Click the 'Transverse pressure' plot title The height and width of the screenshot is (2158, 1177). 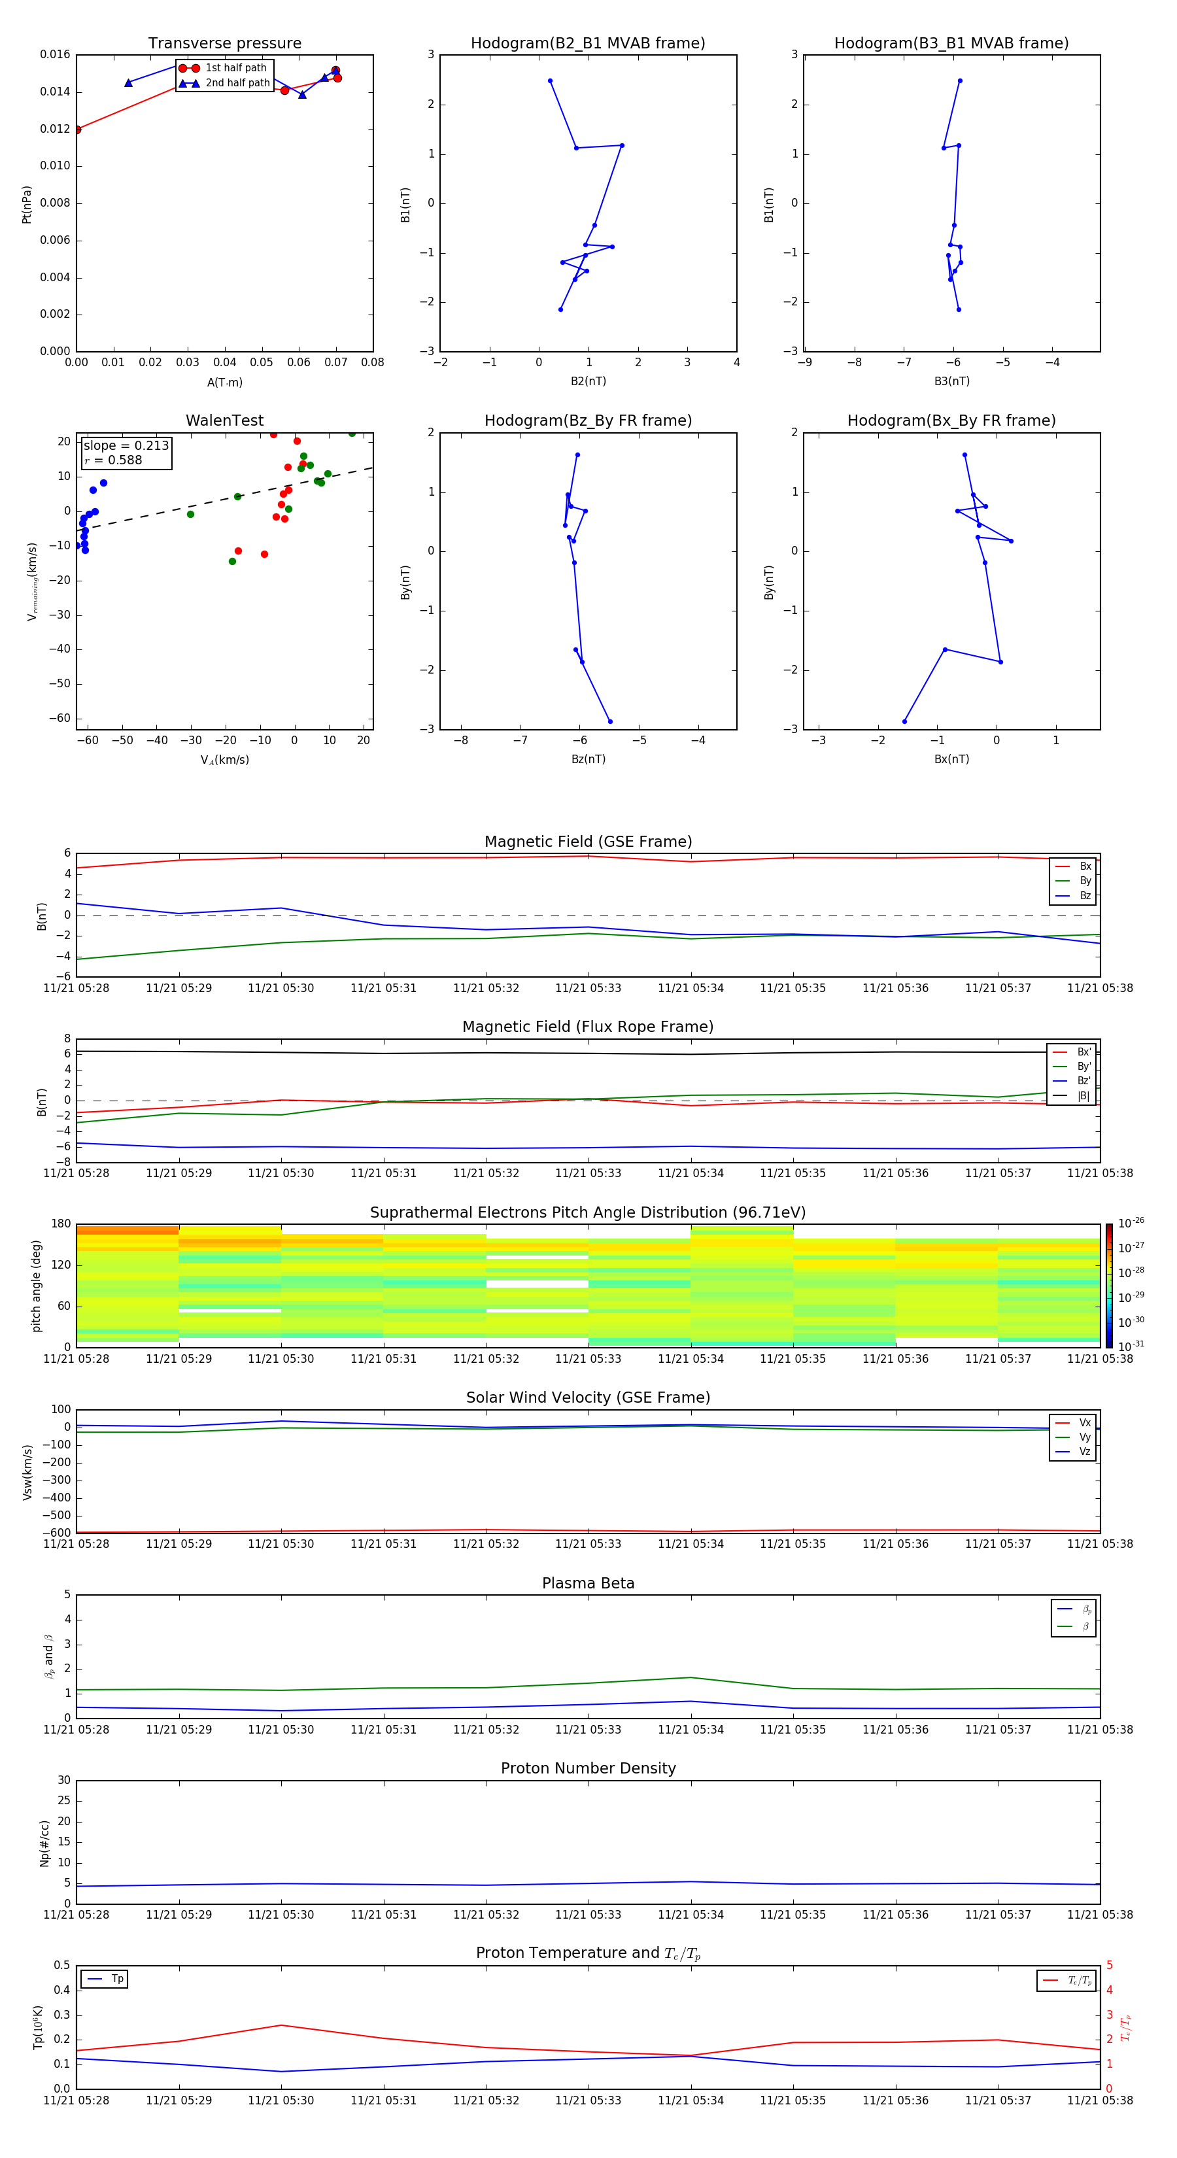[224, 44]
